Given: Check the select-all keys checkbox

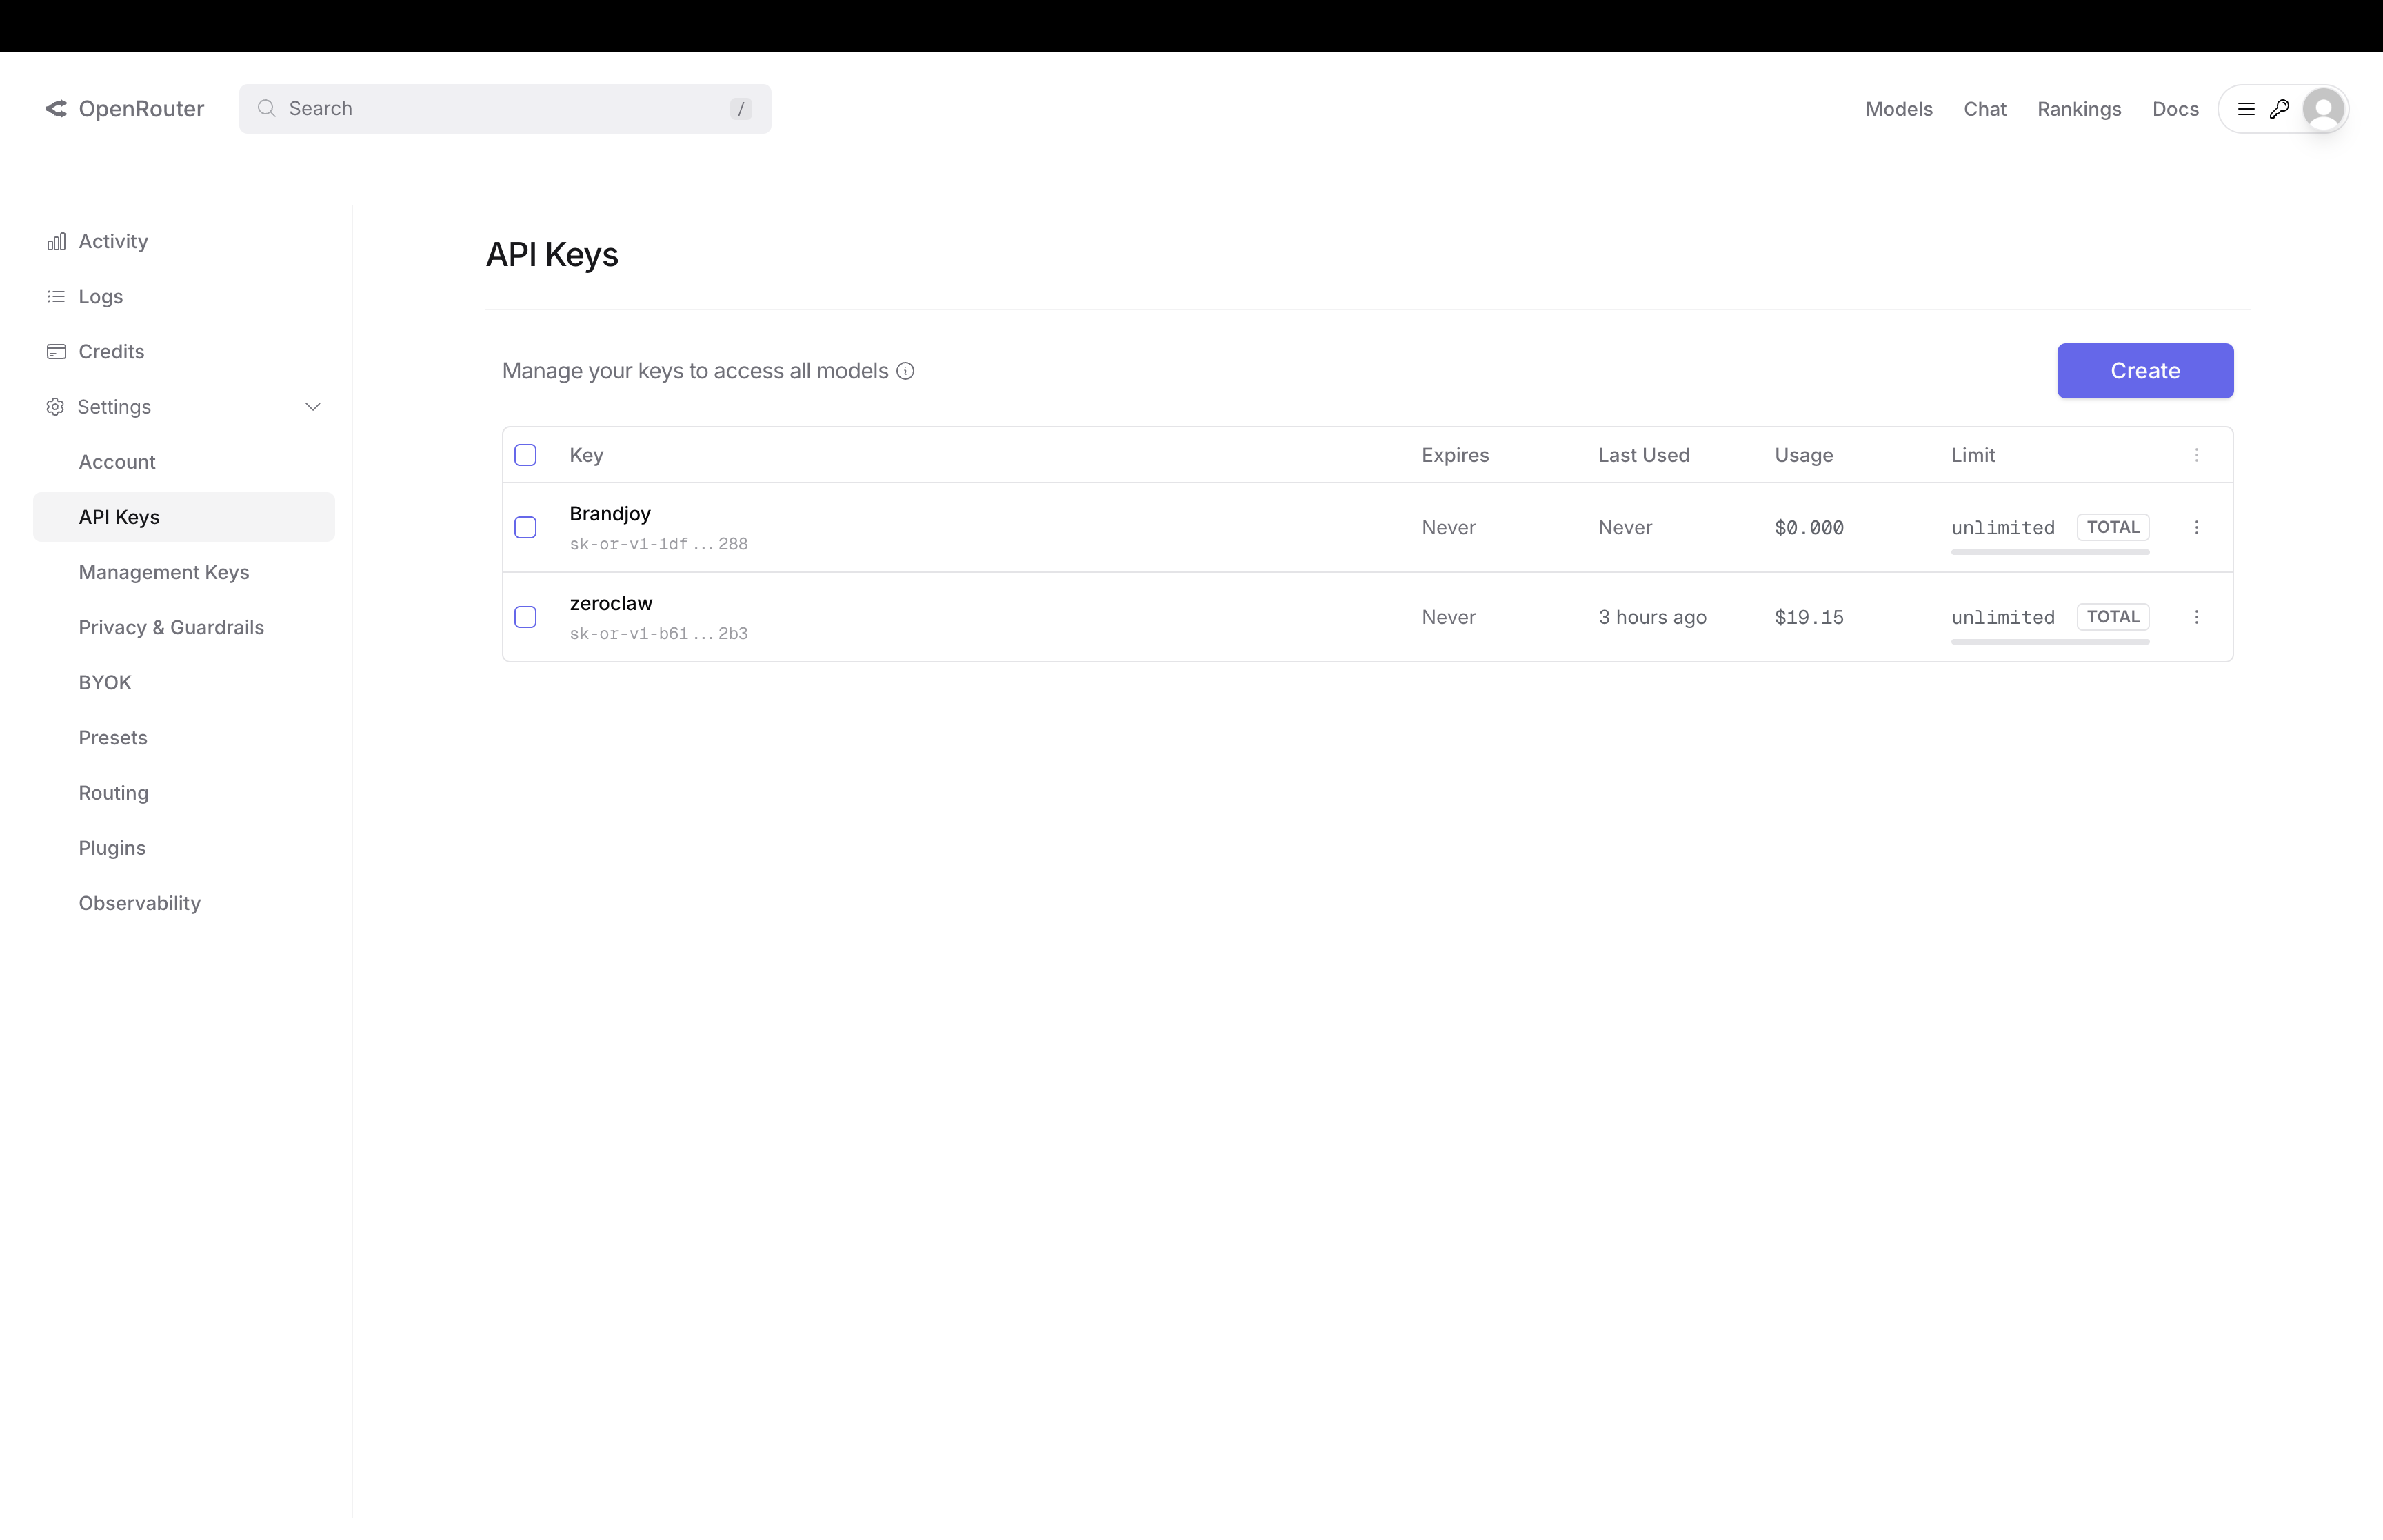Looking at the screenshot, I should click(x=526, y=454).
